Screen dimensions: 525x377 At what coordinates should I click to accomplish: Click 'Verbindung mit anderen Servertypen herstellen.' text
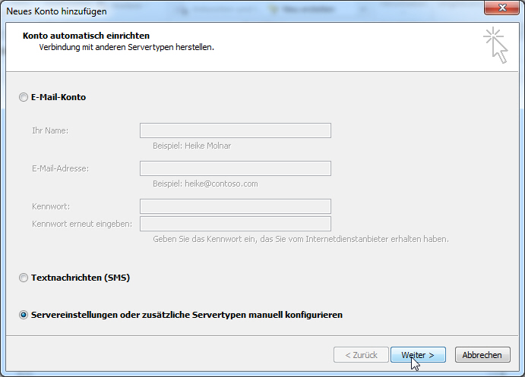click(x=127, y=48)
